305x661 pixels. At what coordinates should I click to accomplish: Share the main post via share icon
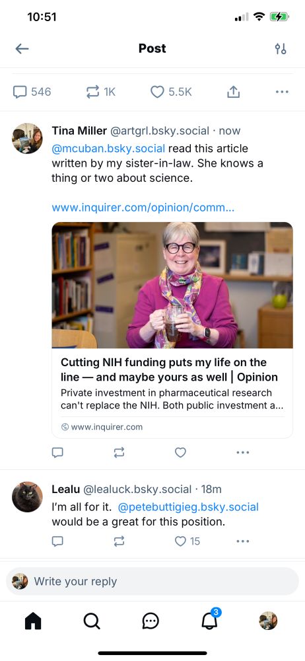(234, 92)
